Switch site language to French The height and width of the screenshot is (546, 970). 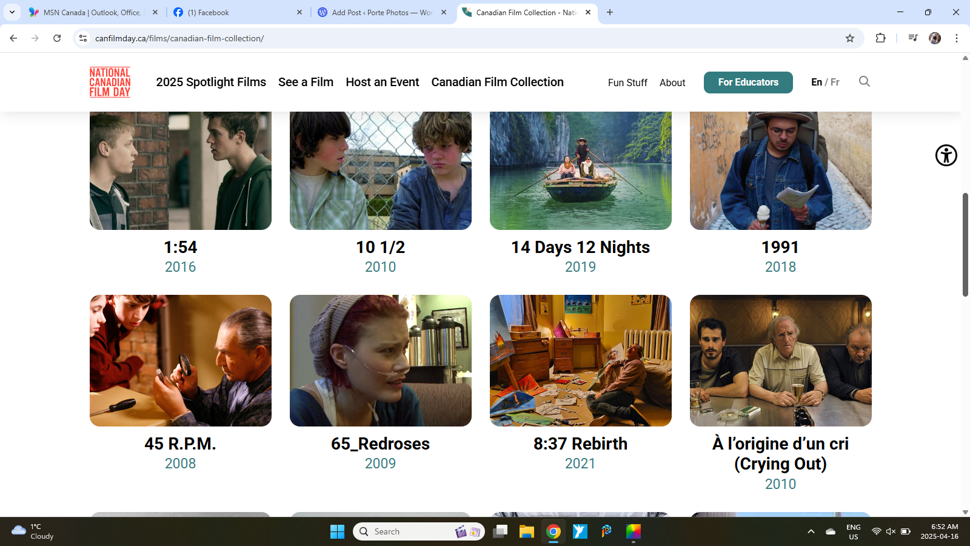tap(835, 82)
